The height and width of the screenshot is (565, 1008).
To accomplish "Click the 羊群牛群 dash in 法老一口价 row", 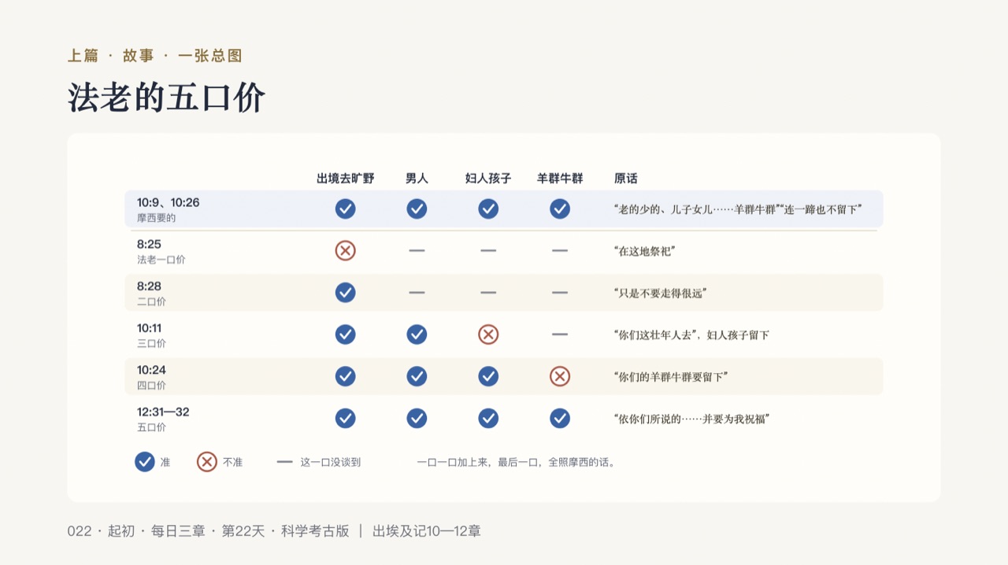I will coord(560,250).
